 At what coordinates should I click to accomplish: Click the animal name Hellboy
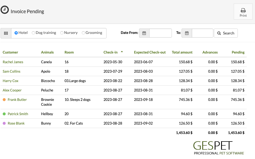47,114
